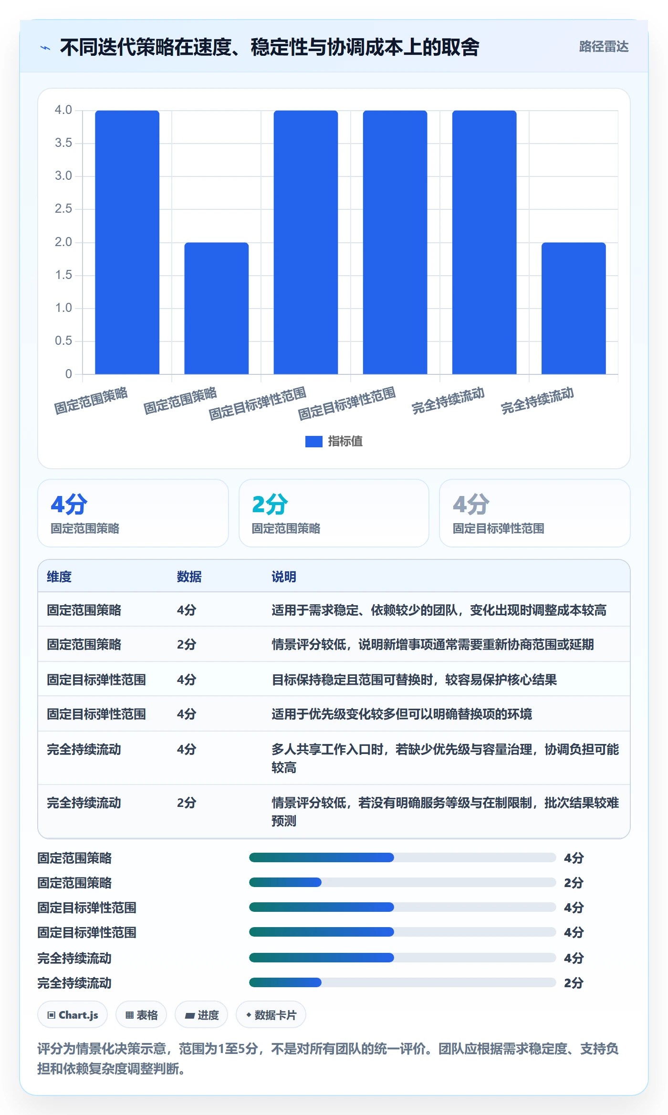Open the 4分 固定目标弹性范围 data card
Viewport: 668px width, 1115px height.
coord(535,513)
